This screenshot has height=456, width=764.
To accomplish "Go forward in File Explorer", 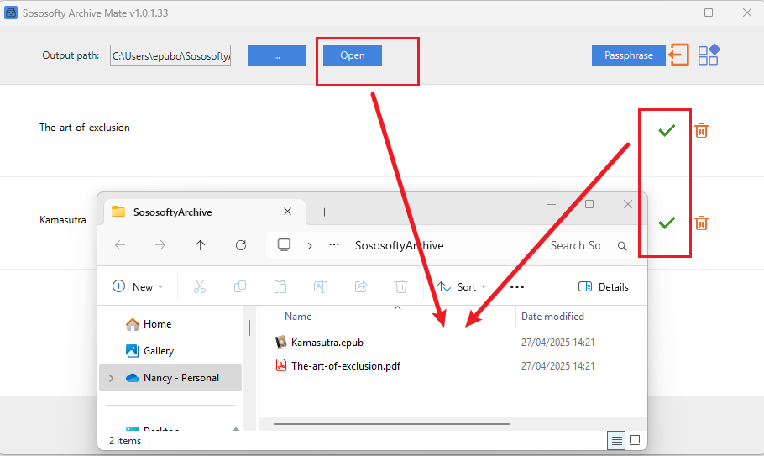I will point(160,245).
